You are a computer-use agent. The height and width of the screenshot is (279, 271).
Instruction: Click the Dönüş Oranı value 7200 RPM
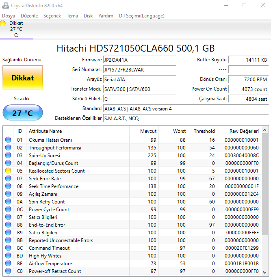coord(248,79)
